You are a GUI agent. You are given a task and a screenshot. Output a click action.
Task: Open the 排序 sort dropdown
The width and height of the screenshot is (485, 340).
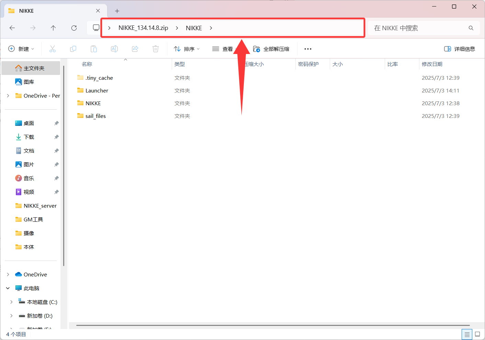click(187, 49)
